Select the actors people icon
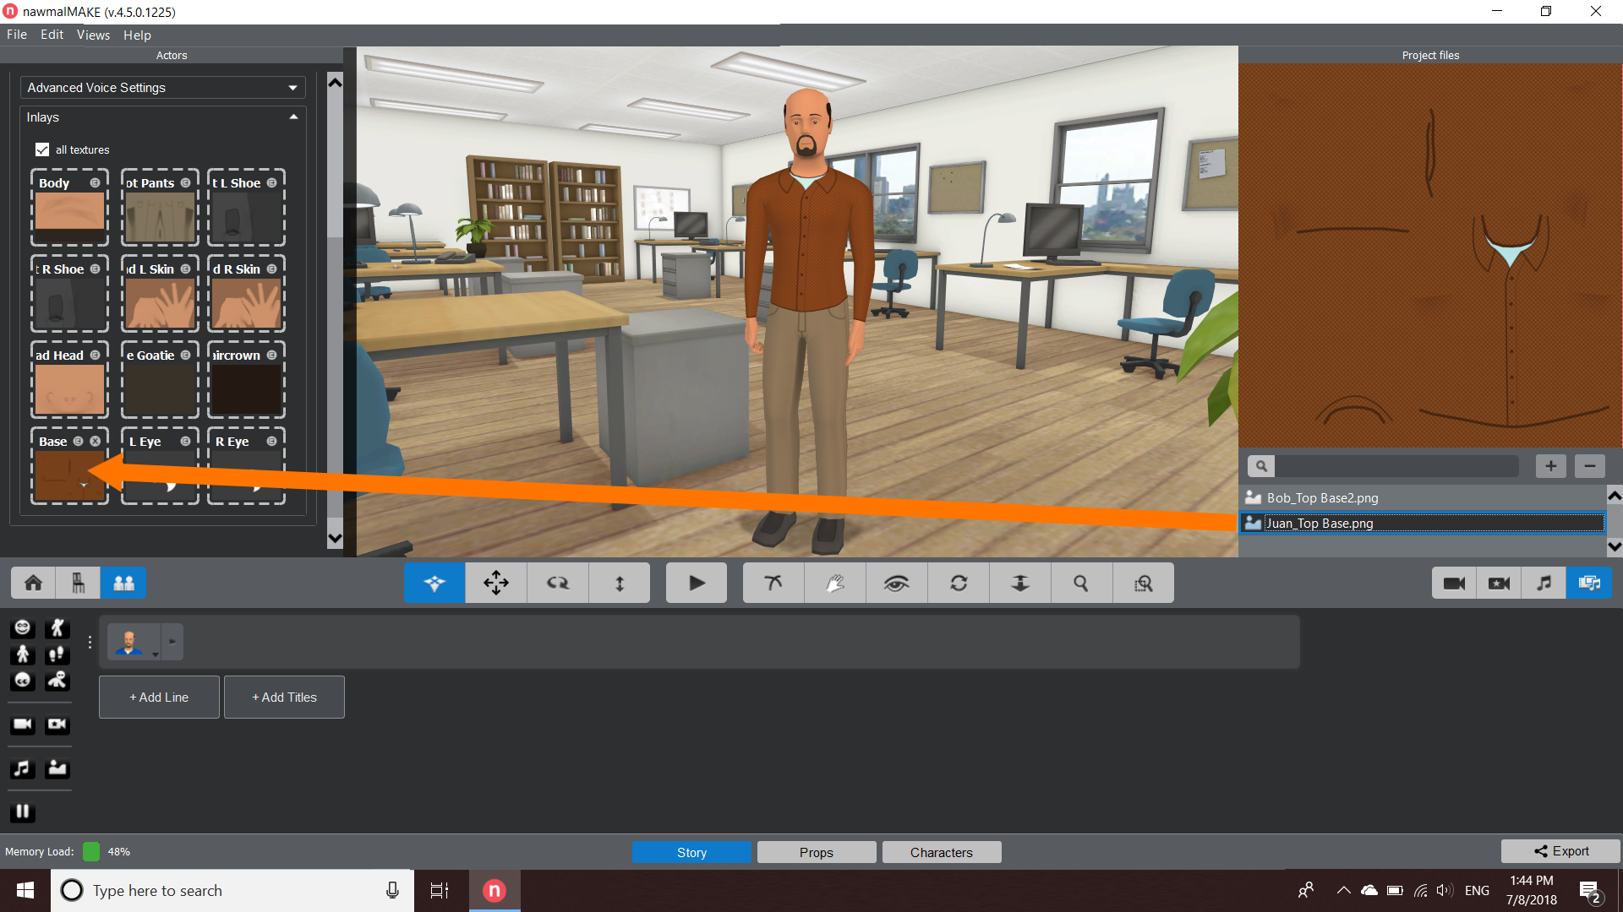The width and height of the screenshot is (1623, 912). (123, 583)
